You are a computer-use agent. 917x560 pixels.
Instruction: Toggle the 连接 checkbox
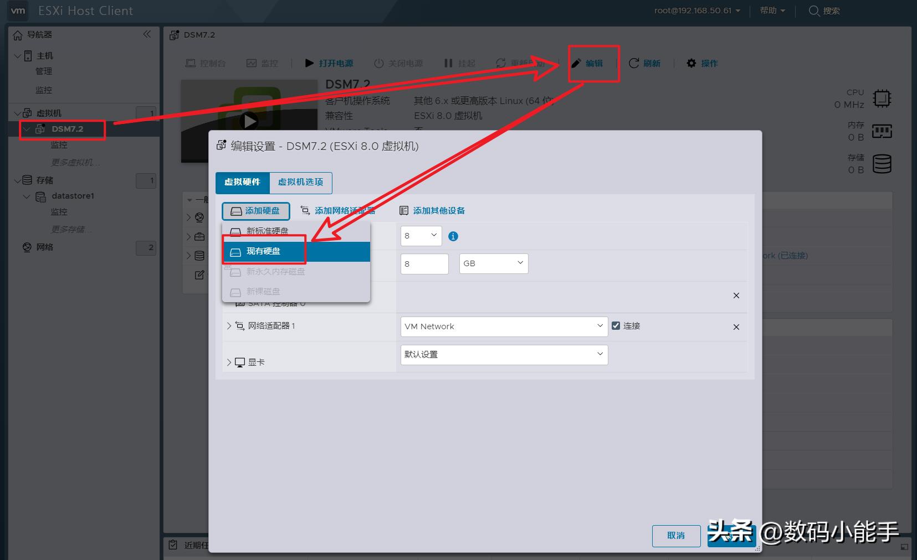(x=616, y=326)
